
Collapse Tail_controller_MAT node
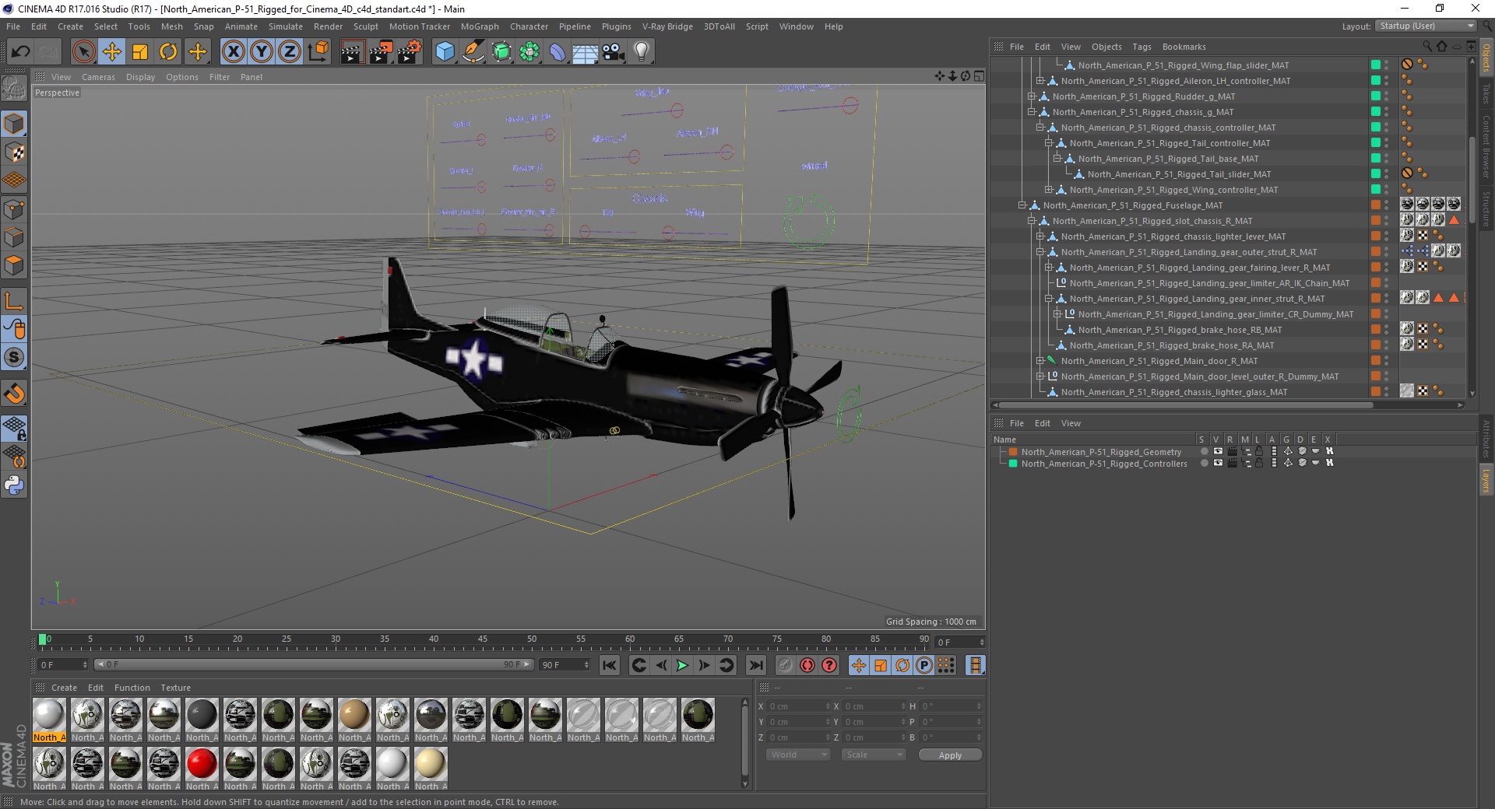(x=1049, y=143)
